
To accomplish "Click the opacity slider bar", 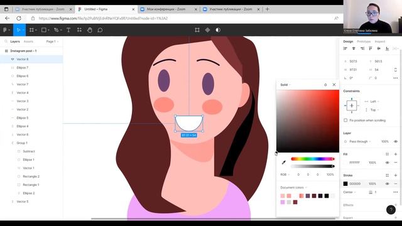I will click(313, 166).
